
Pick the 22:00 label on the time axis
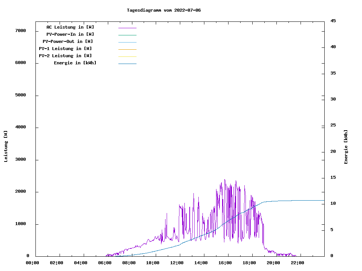[x=297, y=263]
